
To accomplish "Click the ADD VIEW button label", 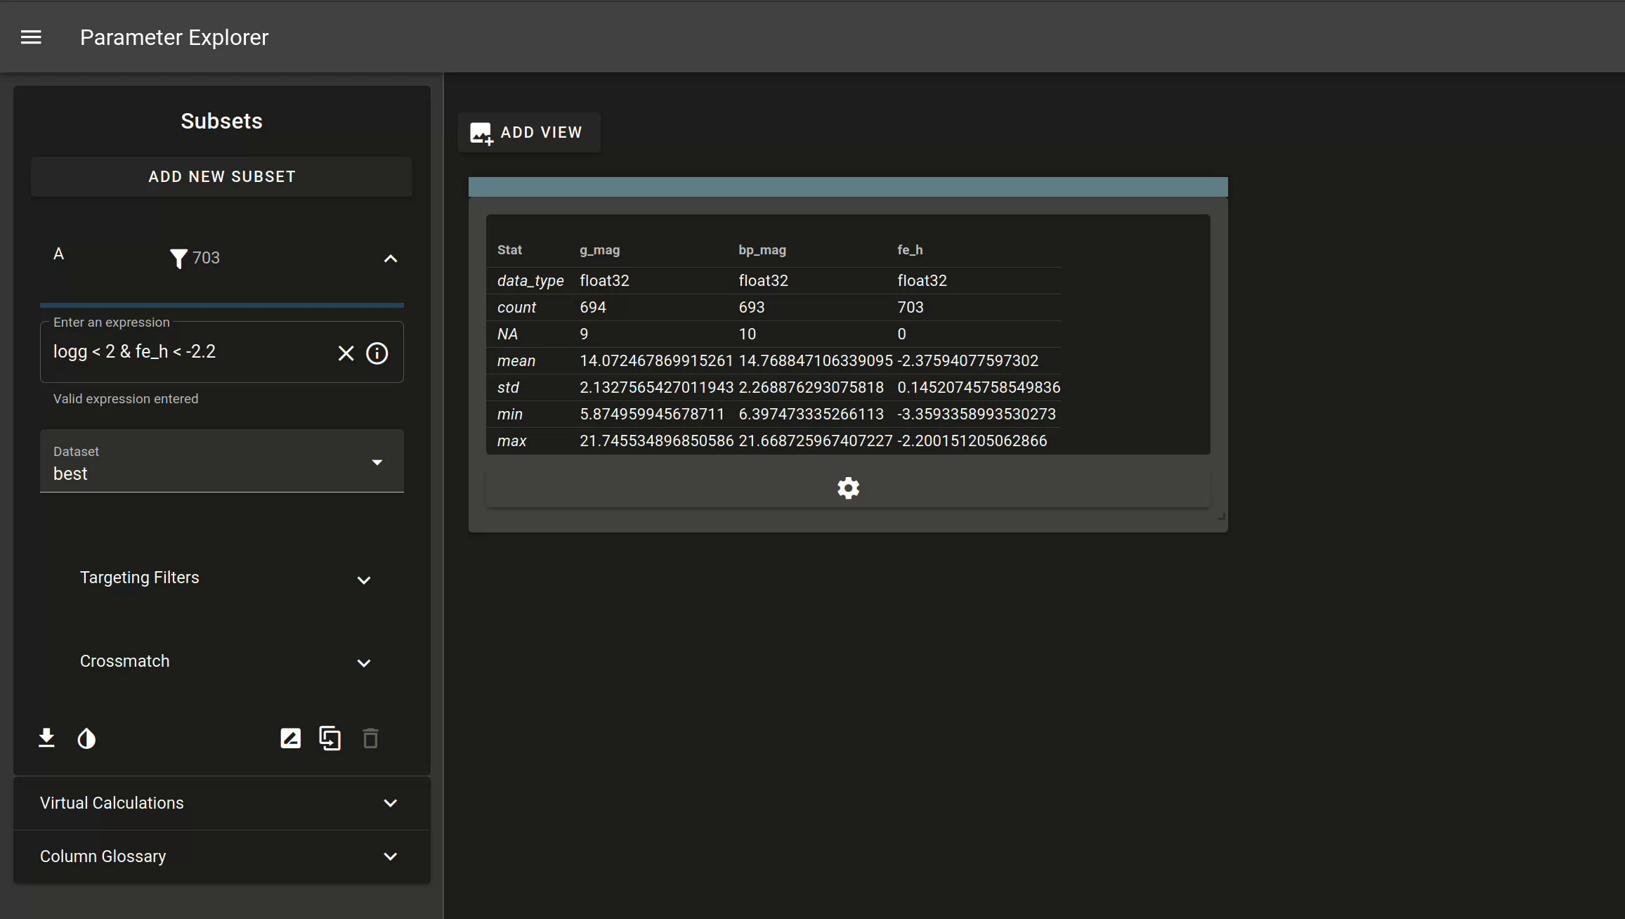I will coord(541,133).
